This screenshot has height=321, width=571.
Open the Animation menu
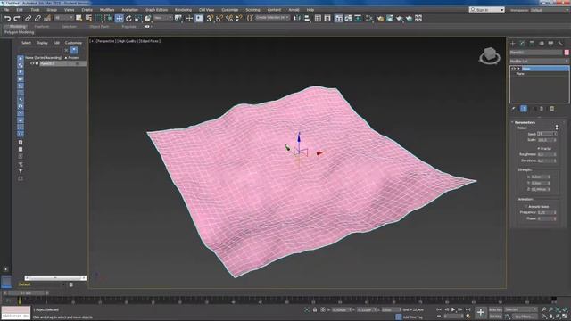tap(129, 10)
